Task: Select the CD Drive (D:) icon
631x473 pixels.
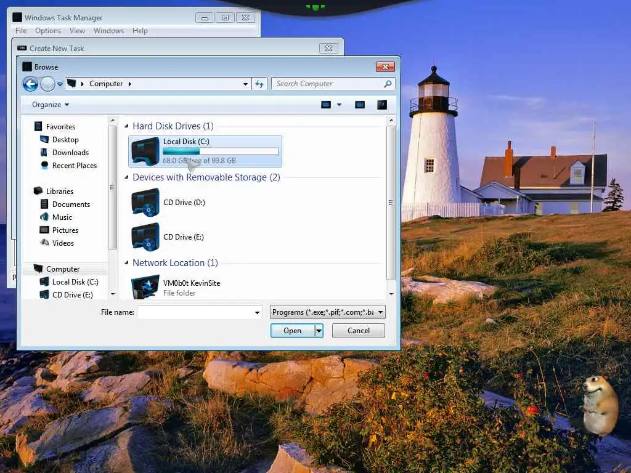Action: tap(145, 202)
